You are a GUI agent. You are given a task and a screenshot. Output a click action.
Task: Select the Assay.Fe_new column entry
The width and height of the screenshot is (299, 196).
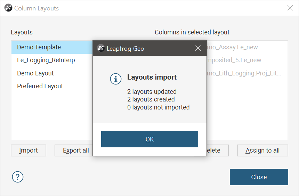click(232, 47)
